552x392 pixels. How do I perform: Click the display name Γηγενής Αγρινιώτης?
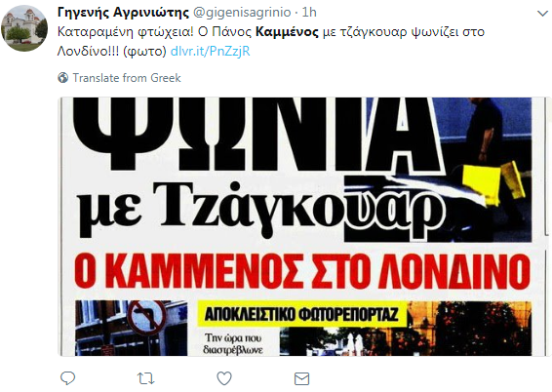click(123, 13)
